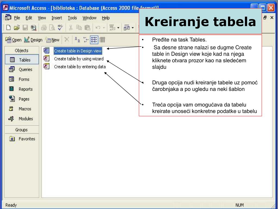278x209 pixels.
Task: Expand the OfficeLinks dropdown arrow
Action: pyautogui.click(x=118, y=28)
